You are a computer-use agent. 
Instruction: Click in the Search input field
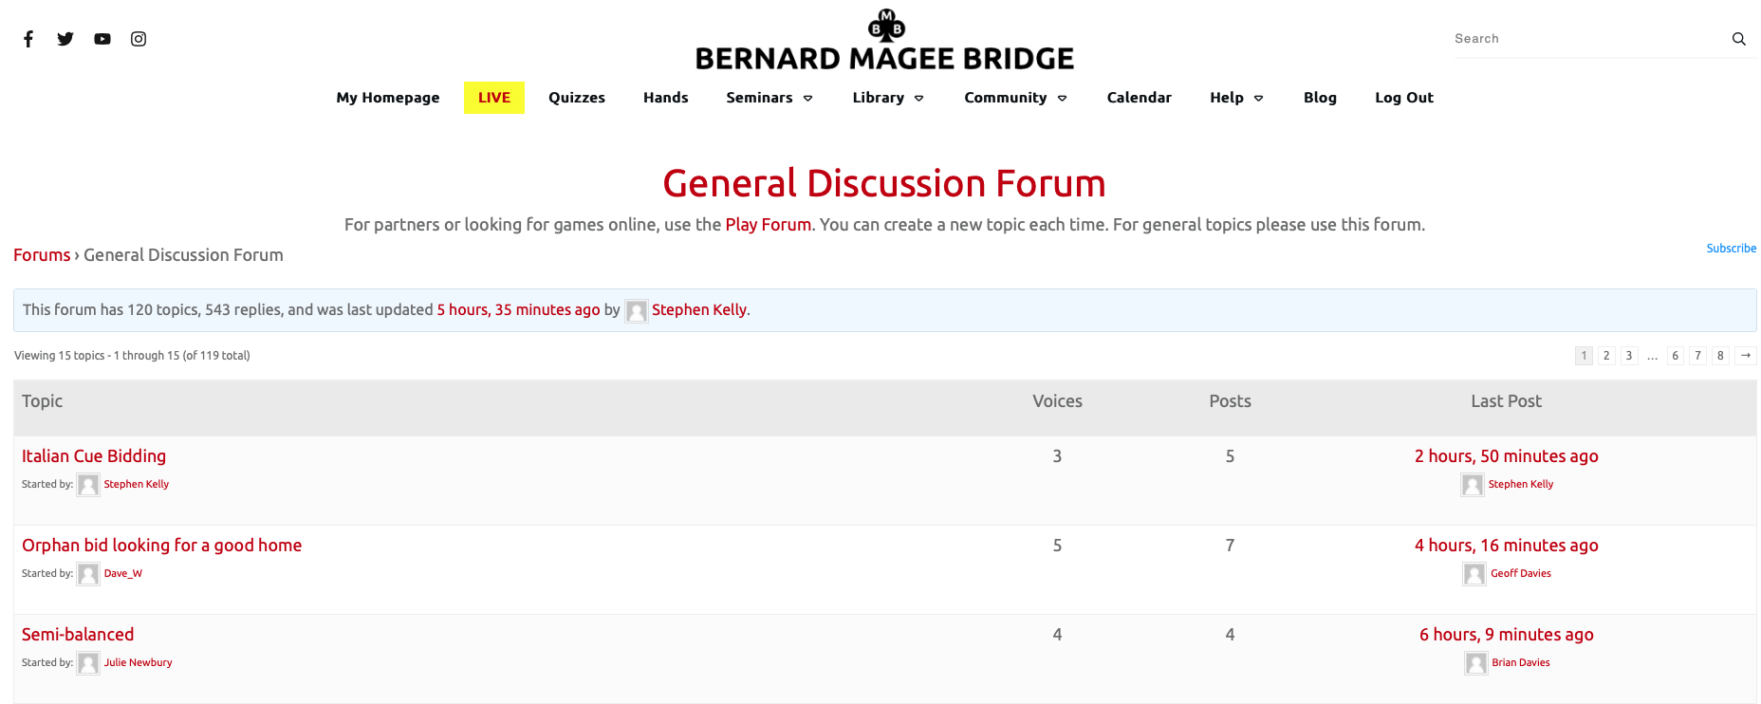(1585, 39)
